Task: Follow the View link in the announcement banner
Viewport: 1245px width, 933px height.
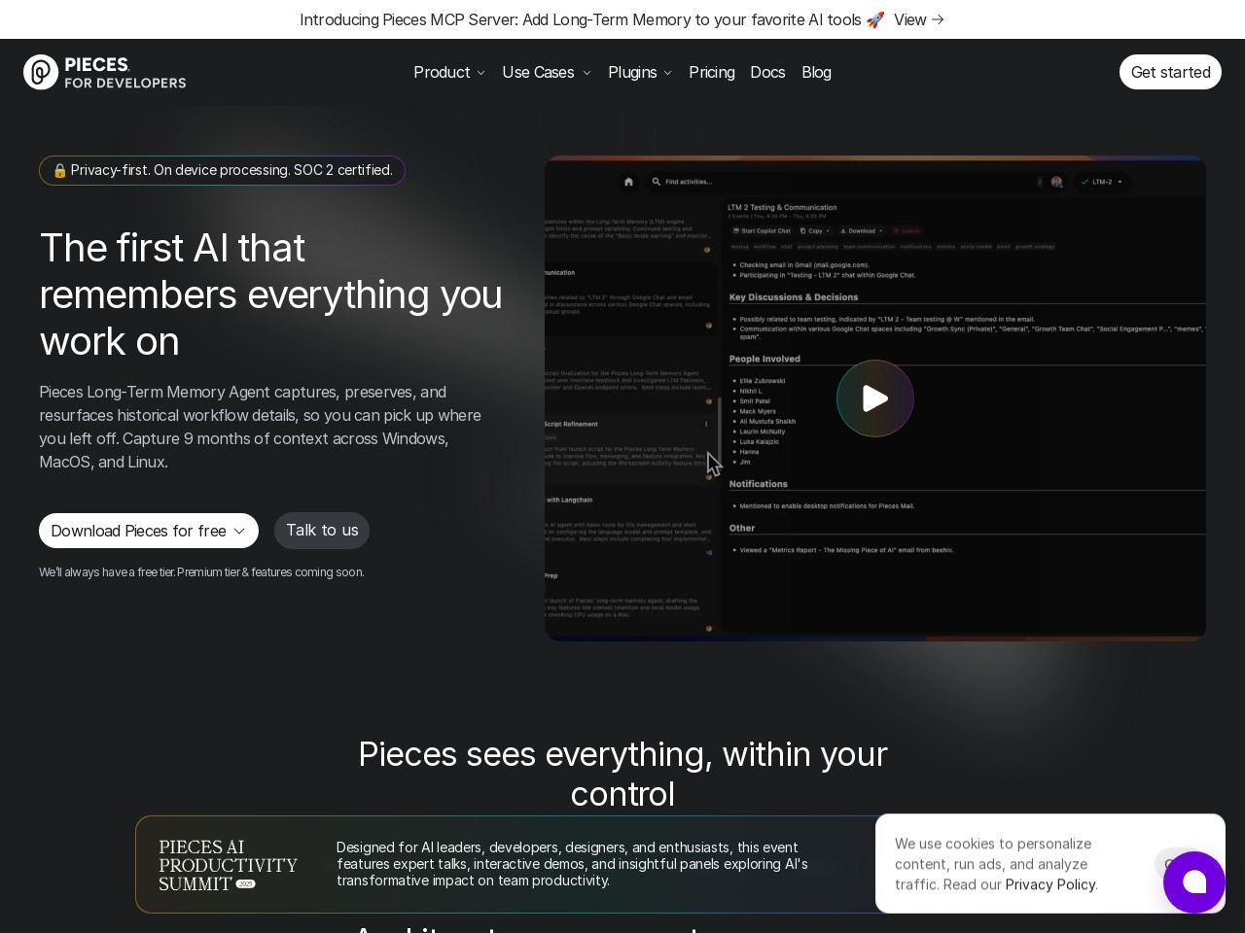Action: coord(919,19)
